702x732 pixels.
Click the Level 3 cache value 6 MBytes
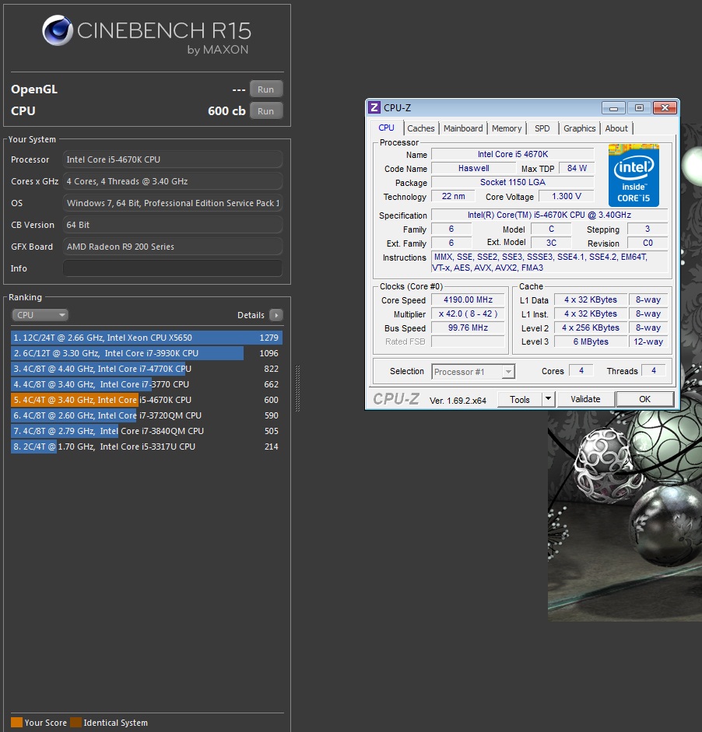coord(591,341)
